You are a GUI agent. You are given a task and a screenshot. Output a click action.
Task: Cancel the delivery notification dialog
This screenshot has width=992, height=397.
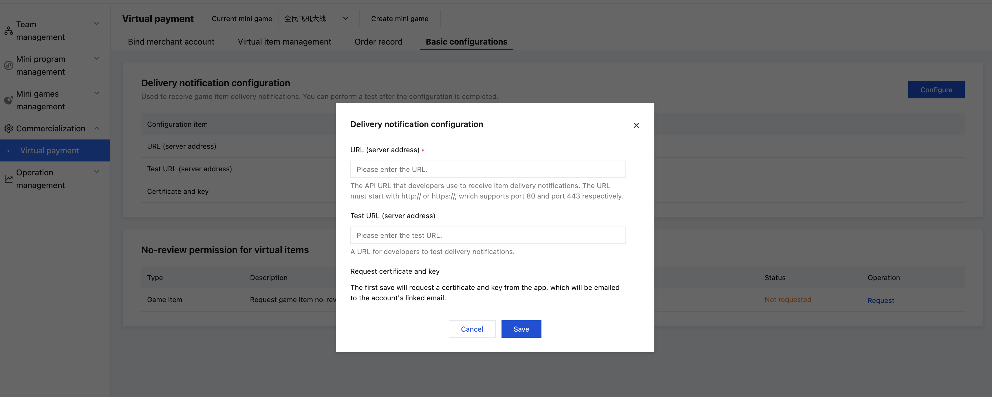(472, 329)
